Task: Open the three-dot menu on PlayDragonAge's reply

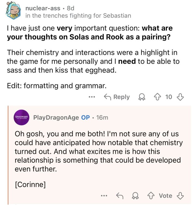Action: [104, 196]
